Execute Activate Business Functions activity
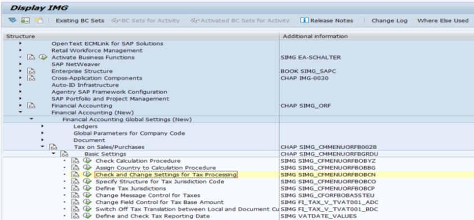The width and height of the screenshot is (474, 220). (43, 57)
